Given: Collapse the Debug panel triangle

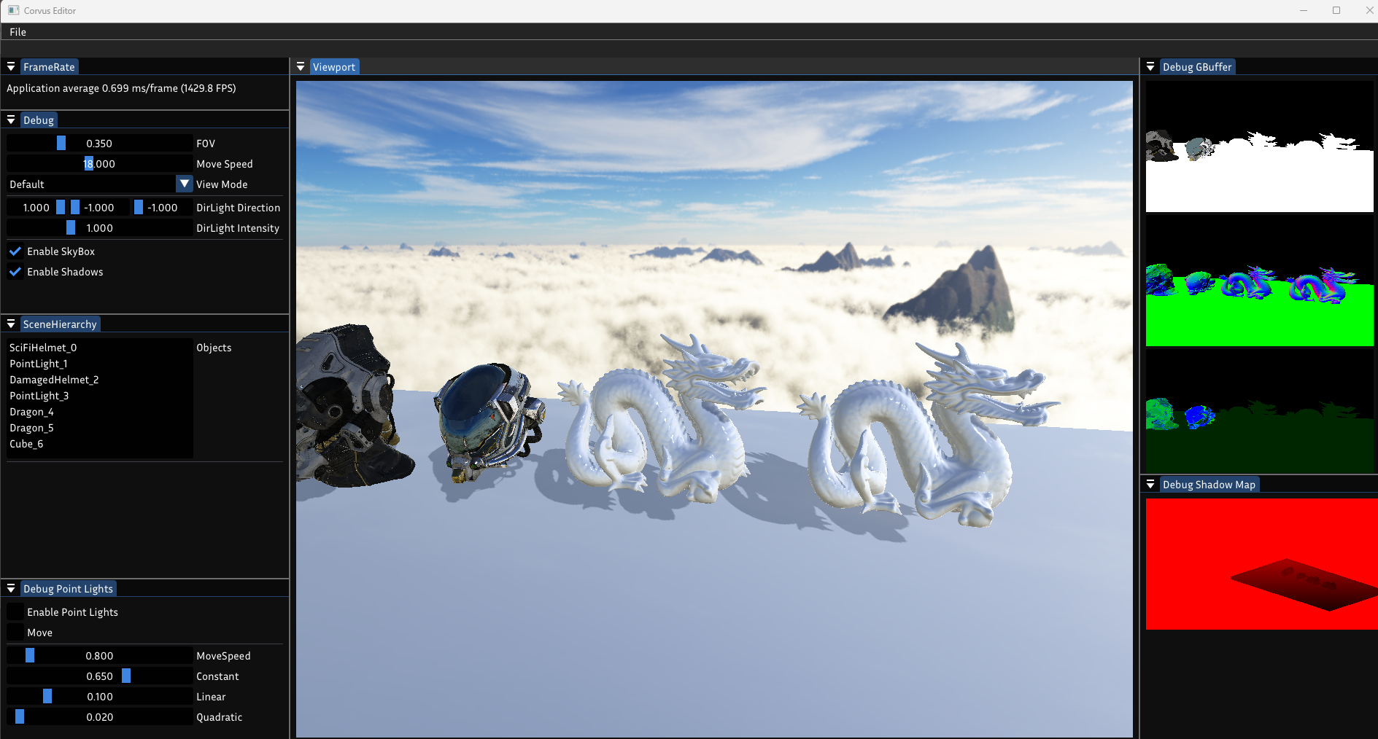Looking at the screenshot, I should pos(11,120).
